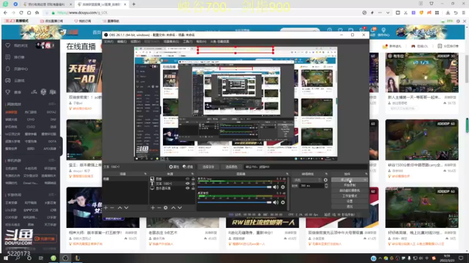Image resolution: width=469 pixels, height=263 pixels.
Task: Mute the microphone/Aux audio channel
Action: tap(276, 187)
